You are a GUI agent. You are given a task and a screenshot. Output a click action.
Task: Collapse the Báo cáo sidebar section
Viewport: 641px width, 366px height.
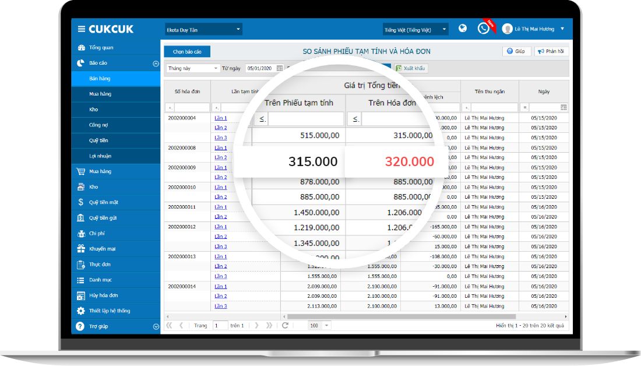tap(156, 64)
